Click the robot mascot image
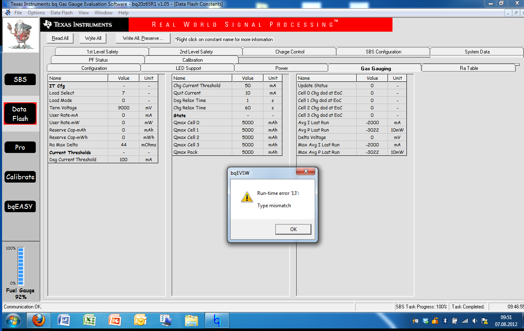524x331 pixels. tap(20, 35)
